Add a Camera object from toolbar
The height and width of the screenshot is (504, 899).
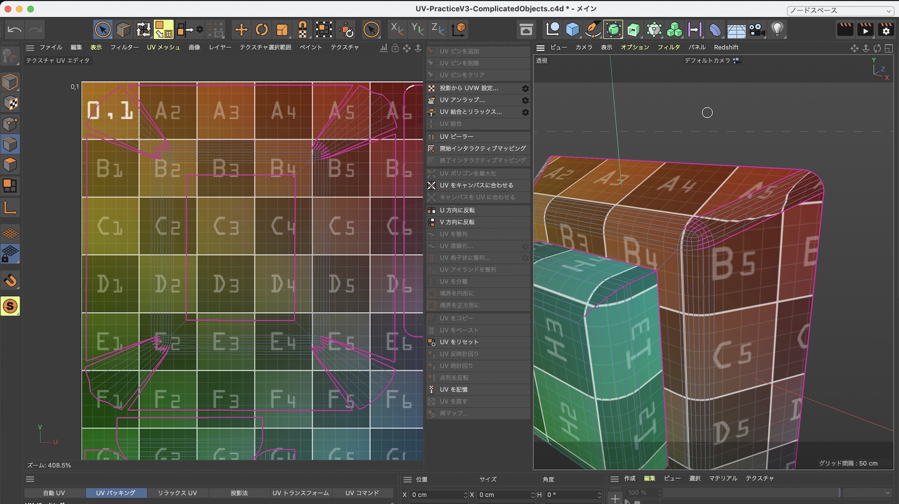click(x=757, y=30)
